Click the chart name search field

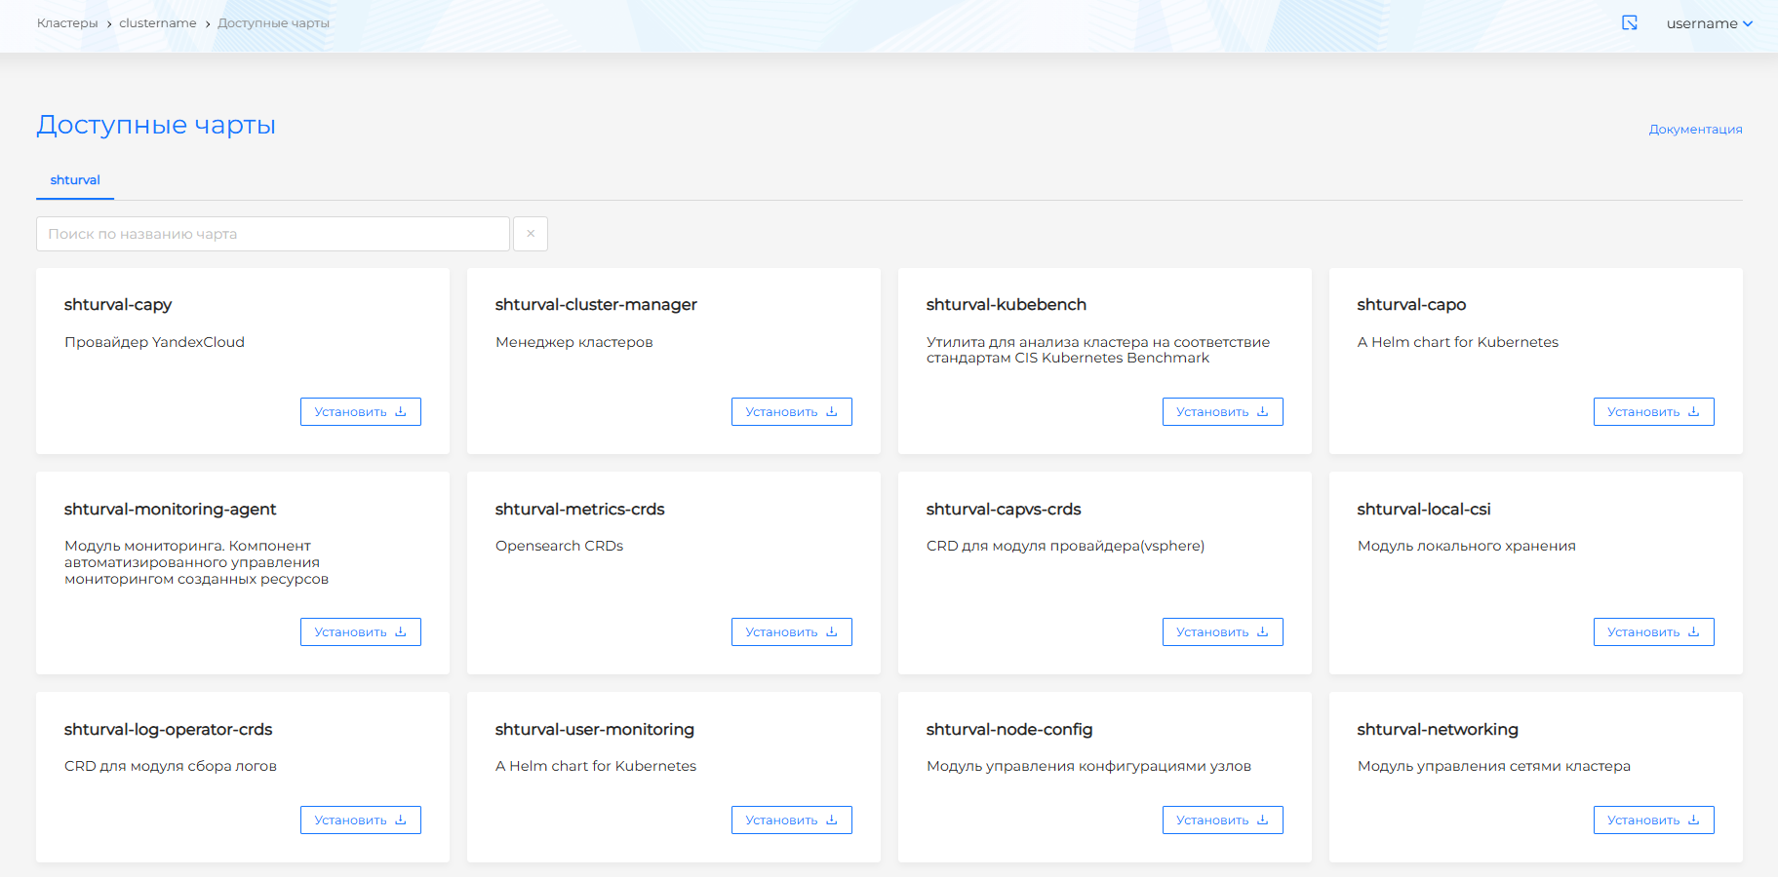click(273, 234)
